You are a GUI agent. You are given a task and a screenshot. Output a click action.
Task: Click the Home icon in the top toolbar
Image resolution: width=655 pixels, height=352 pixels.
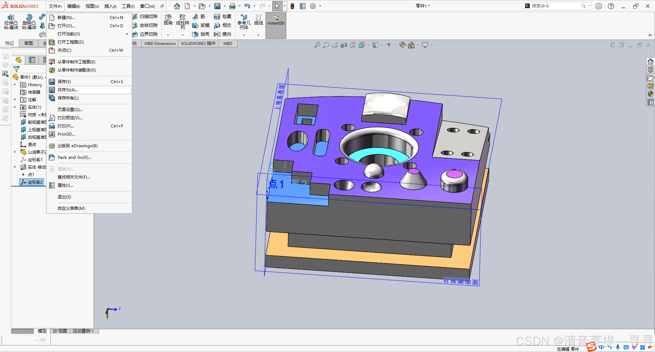click(177, 6)
